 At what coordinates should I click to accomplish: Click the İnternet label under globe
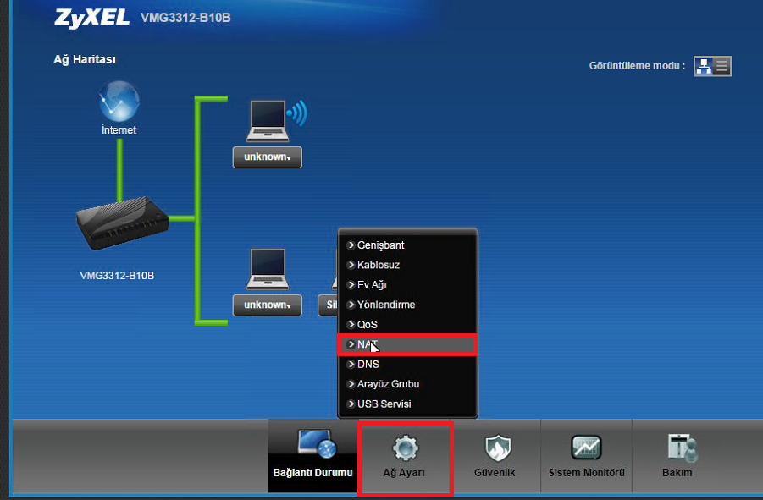coord(119,129)
